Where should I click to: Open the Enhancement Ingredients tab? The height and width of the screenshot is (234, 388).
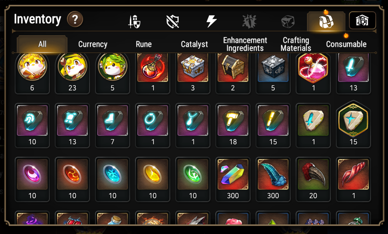245,44
